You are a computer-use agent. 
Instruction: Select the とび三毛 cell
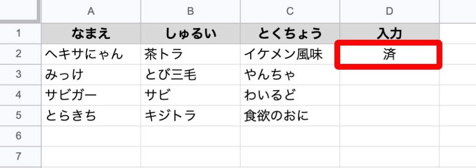click(x=190, y=75)
